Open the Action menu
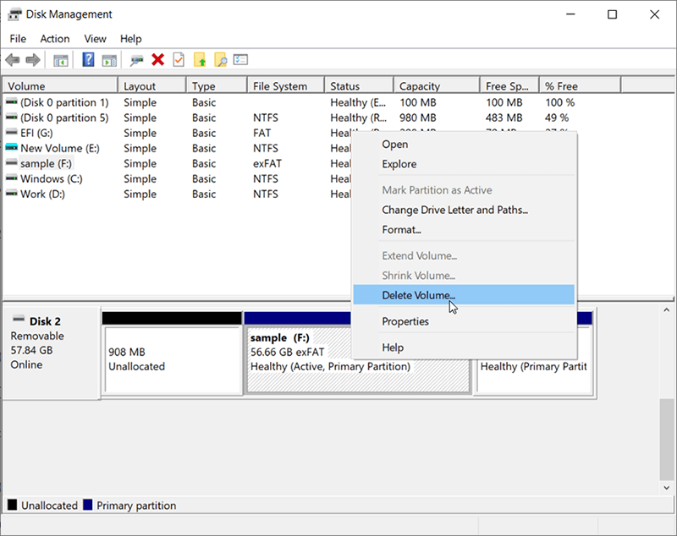The height and width of the screenshot is (536, 677). (54, 38)
